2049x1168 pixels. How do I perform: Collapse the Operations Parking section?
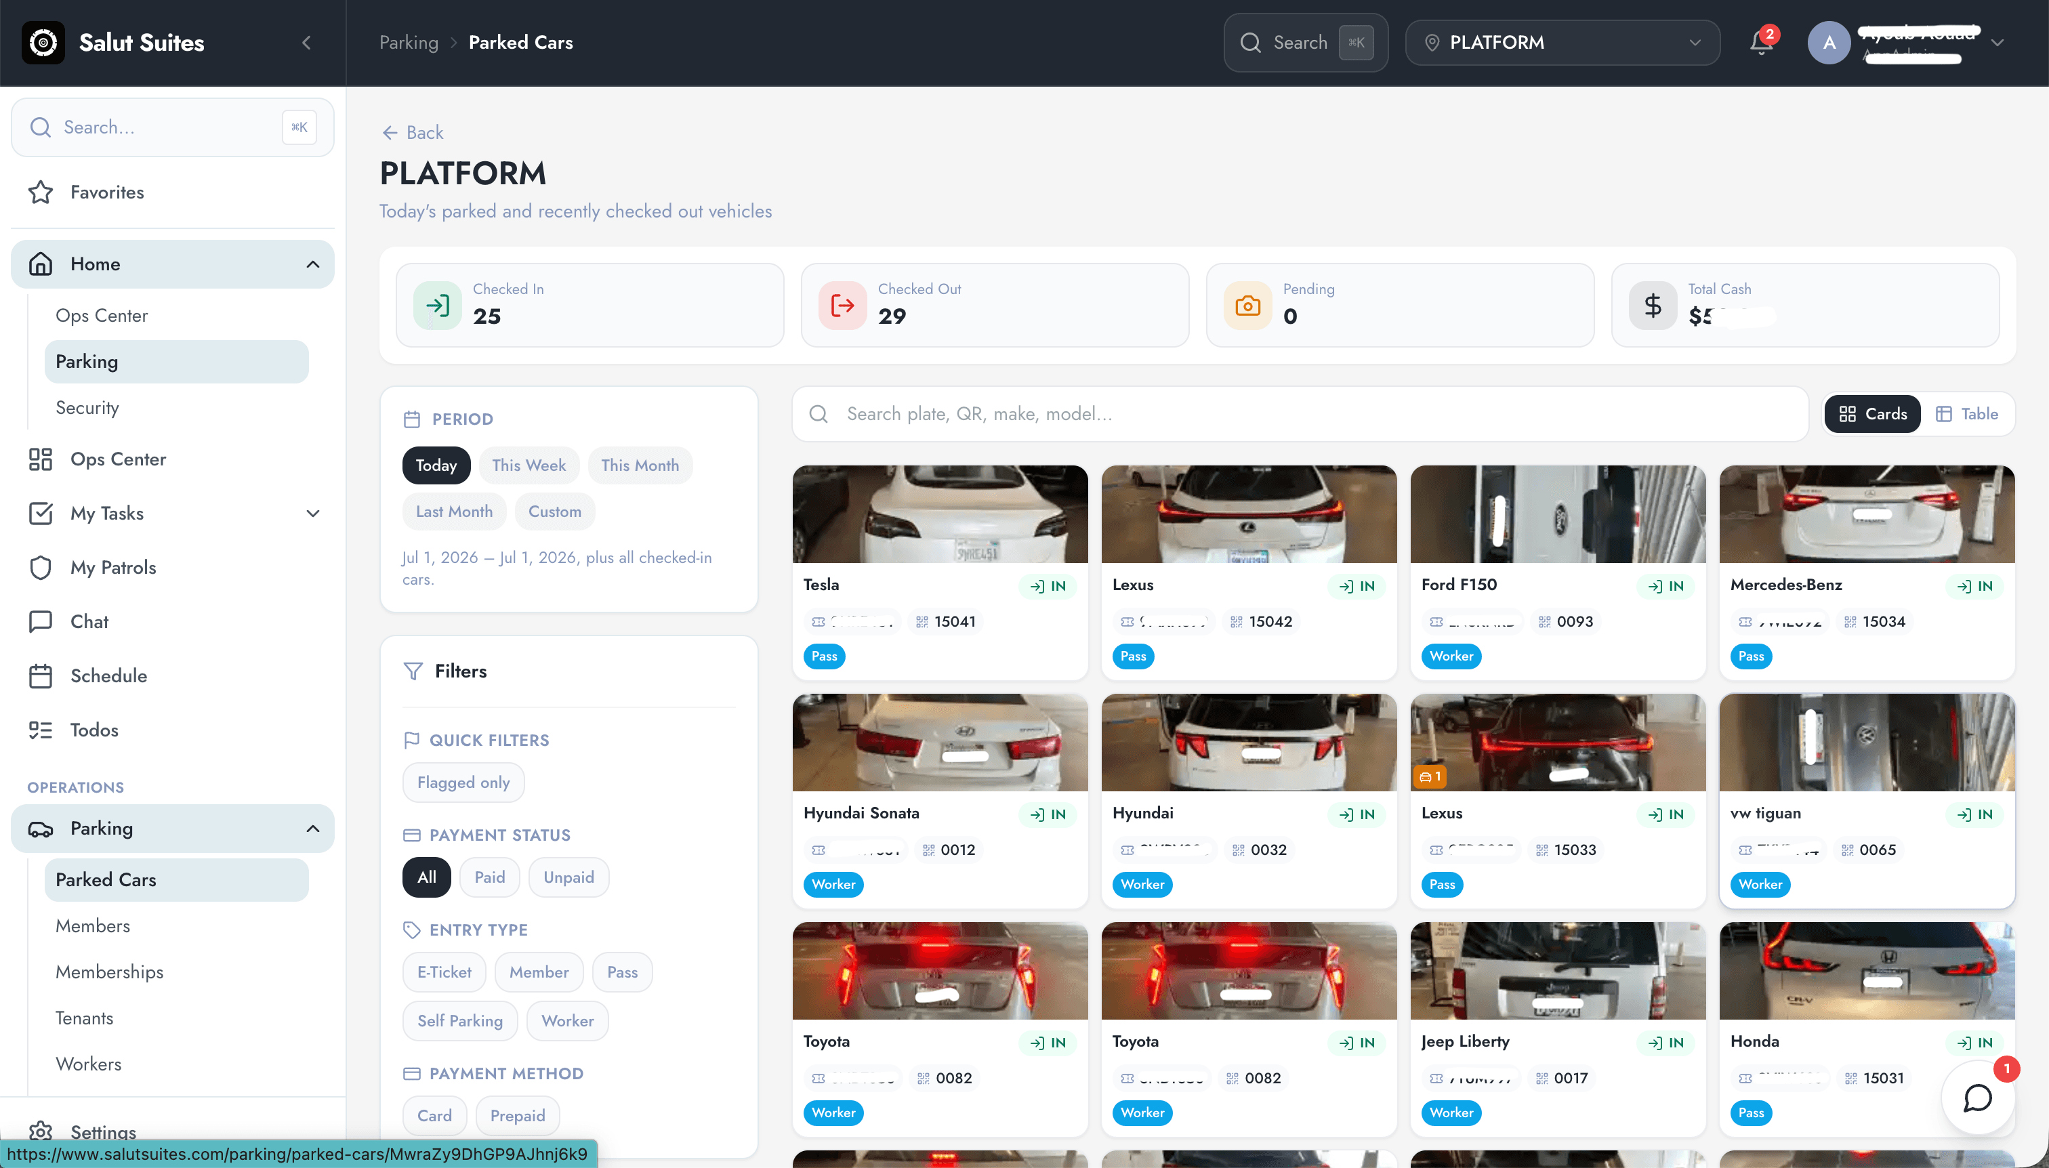pos(313,829)
